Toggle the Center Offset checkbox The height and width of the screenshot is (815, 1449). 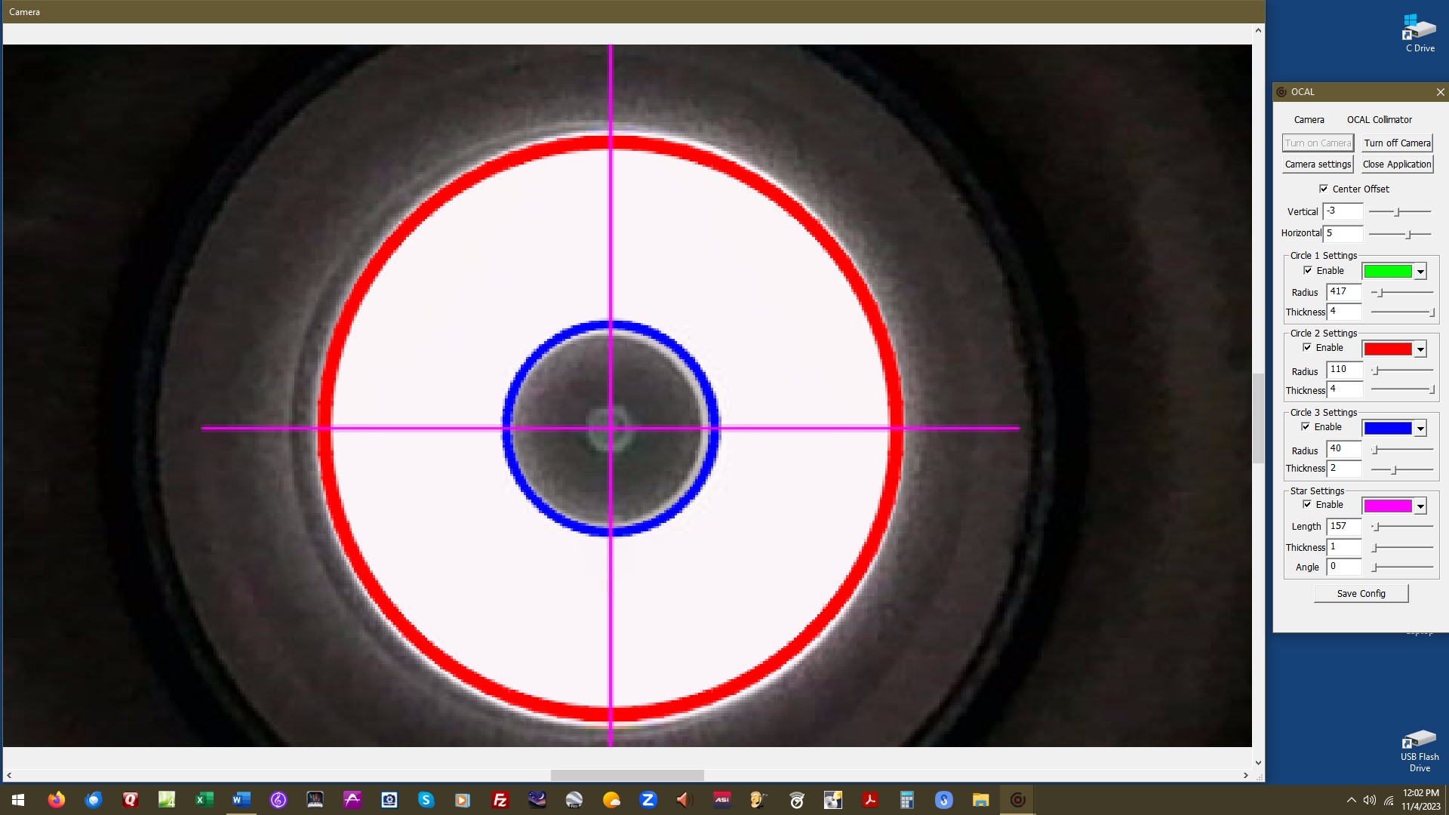point(1324,189)
